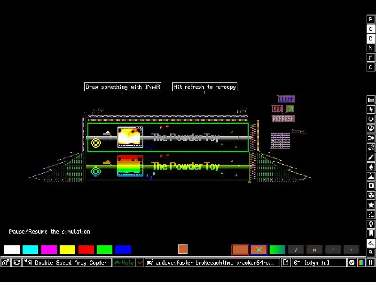Open the Radioactive menu icon

(371, 196)
